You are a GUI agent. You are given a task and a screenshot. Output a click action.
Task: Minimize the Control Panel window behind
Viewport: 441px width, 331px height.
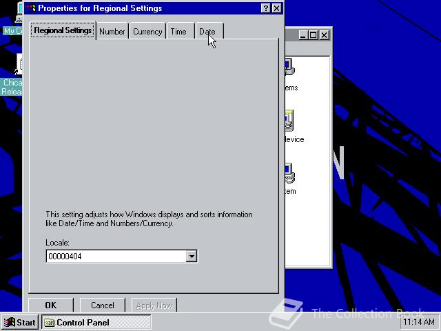pyautogui.click(x=302, y=35)
